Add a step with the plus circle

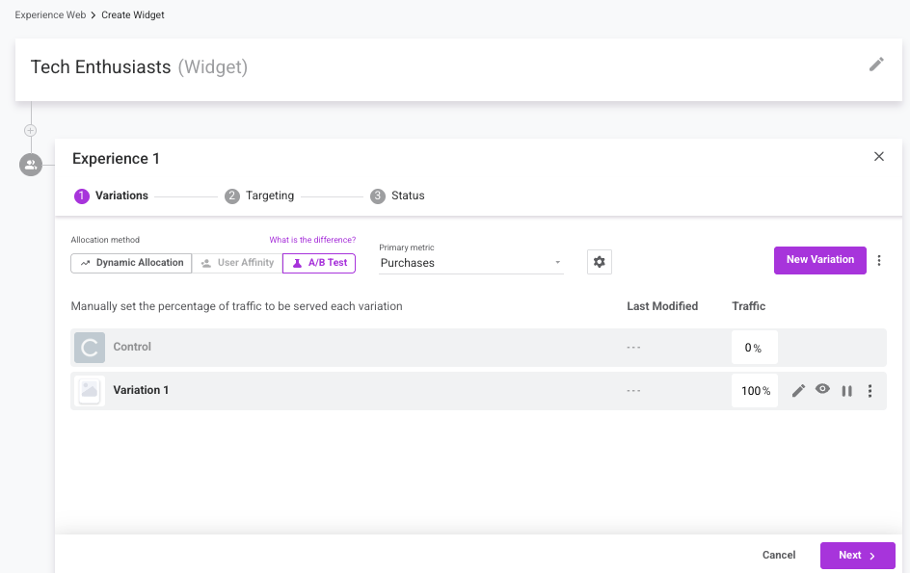[x=31, y=131]
